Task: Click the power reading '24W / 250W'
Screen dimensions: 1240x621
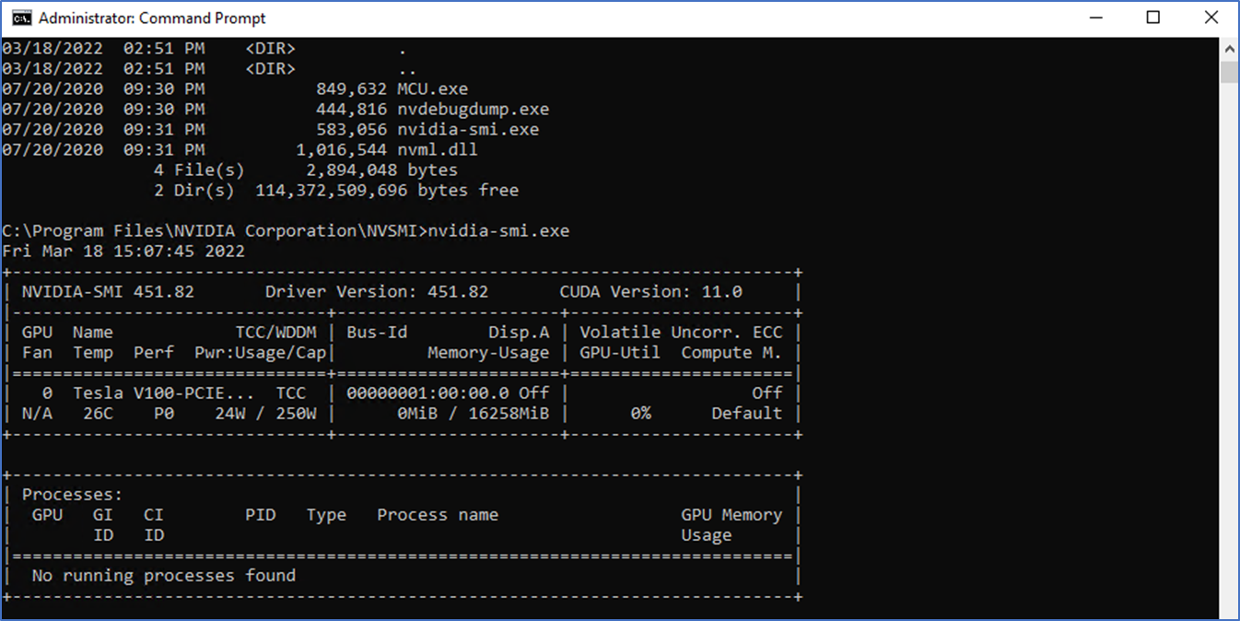Action: coord(265,414)
